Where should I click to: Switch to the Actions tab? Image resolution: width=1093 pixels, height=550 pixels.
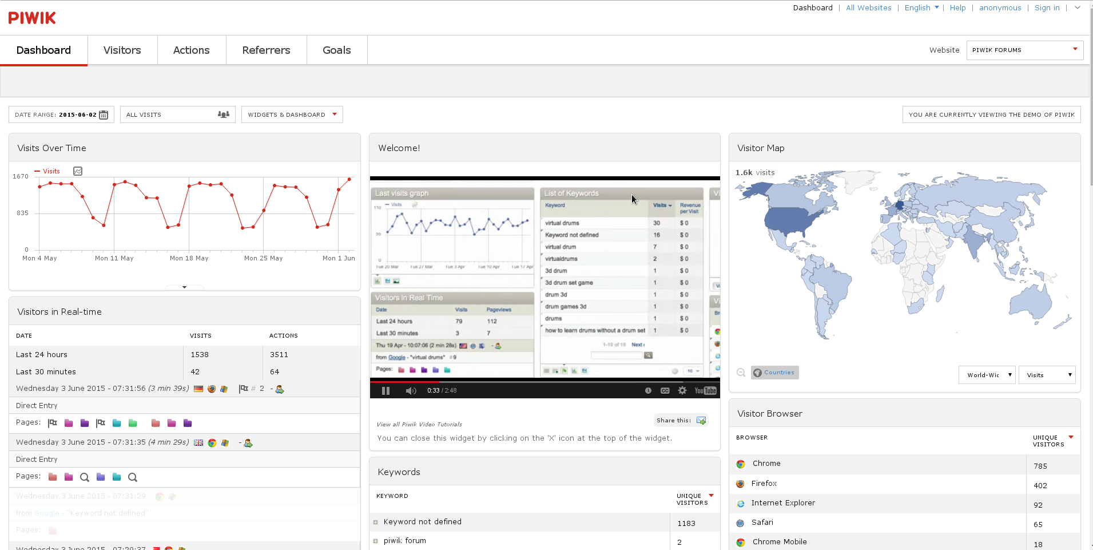coord(192,50)
